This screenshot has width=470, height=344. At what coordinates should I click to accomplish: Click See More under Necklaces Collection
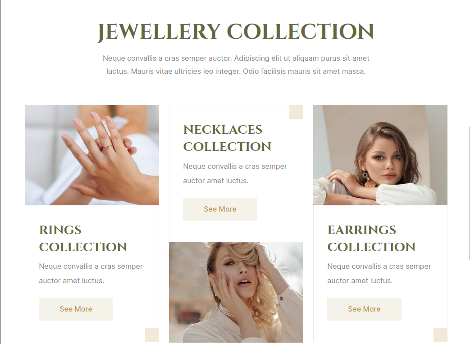pos(220,209)
